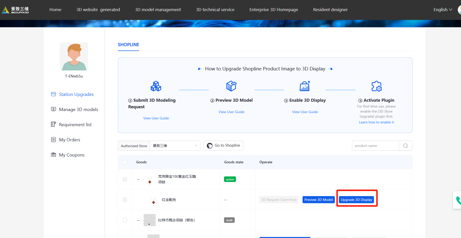461x238 pixels.
Task: Check the 红金配色 row checkbox
Action: click(125, 200)
